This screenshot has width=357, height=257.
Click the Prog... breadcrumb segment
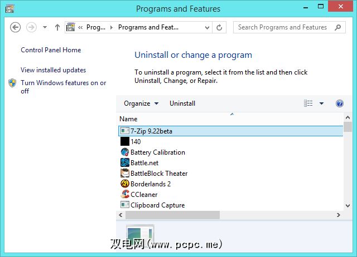(x=96, y=27)
